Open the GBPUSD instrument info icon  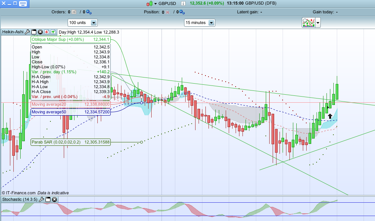[x=183, y=3]
